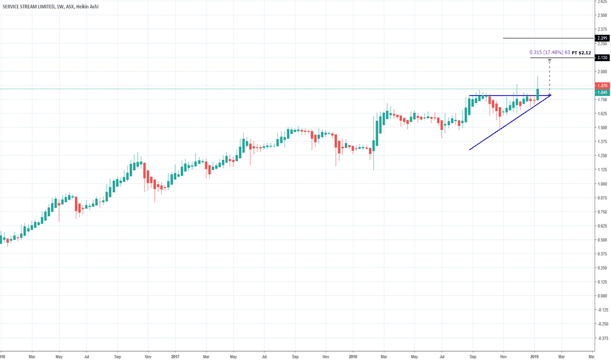
Task: Select the black 2.295 price label
Action: (602, 38)
